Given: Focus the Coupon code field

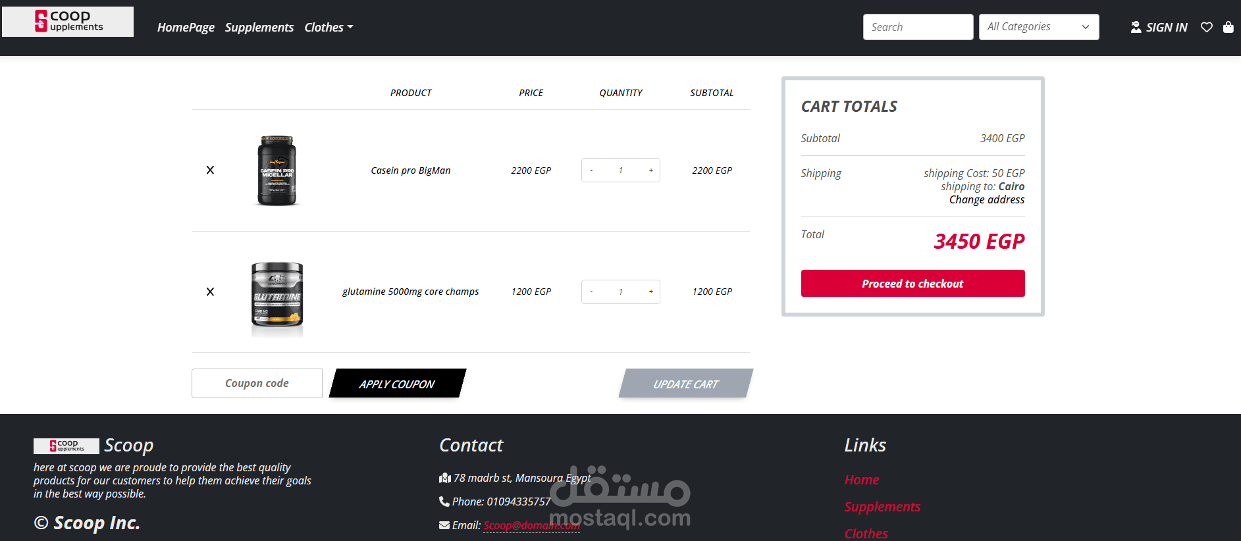Looking at the screenshot, I should tap(257, 383).
